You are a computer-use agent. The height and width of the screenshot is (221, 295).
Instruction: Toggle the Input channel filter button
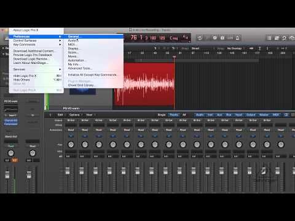pos(238,115)
